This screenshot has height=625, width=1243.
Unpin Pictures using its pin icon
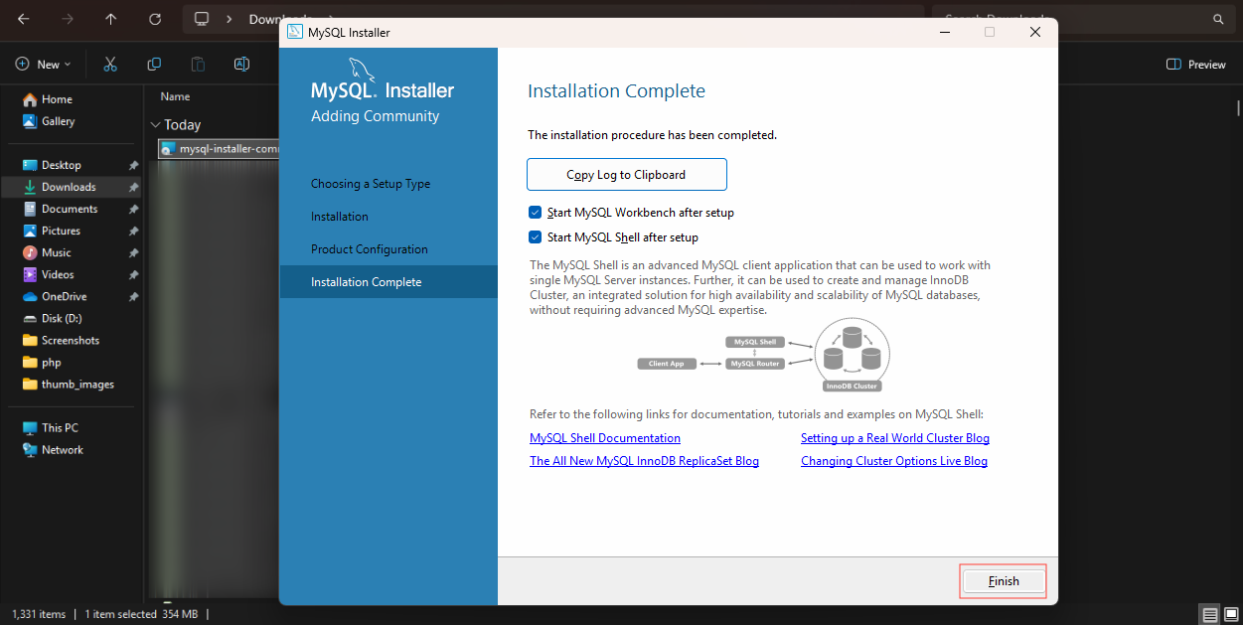[x=133, y=231]
